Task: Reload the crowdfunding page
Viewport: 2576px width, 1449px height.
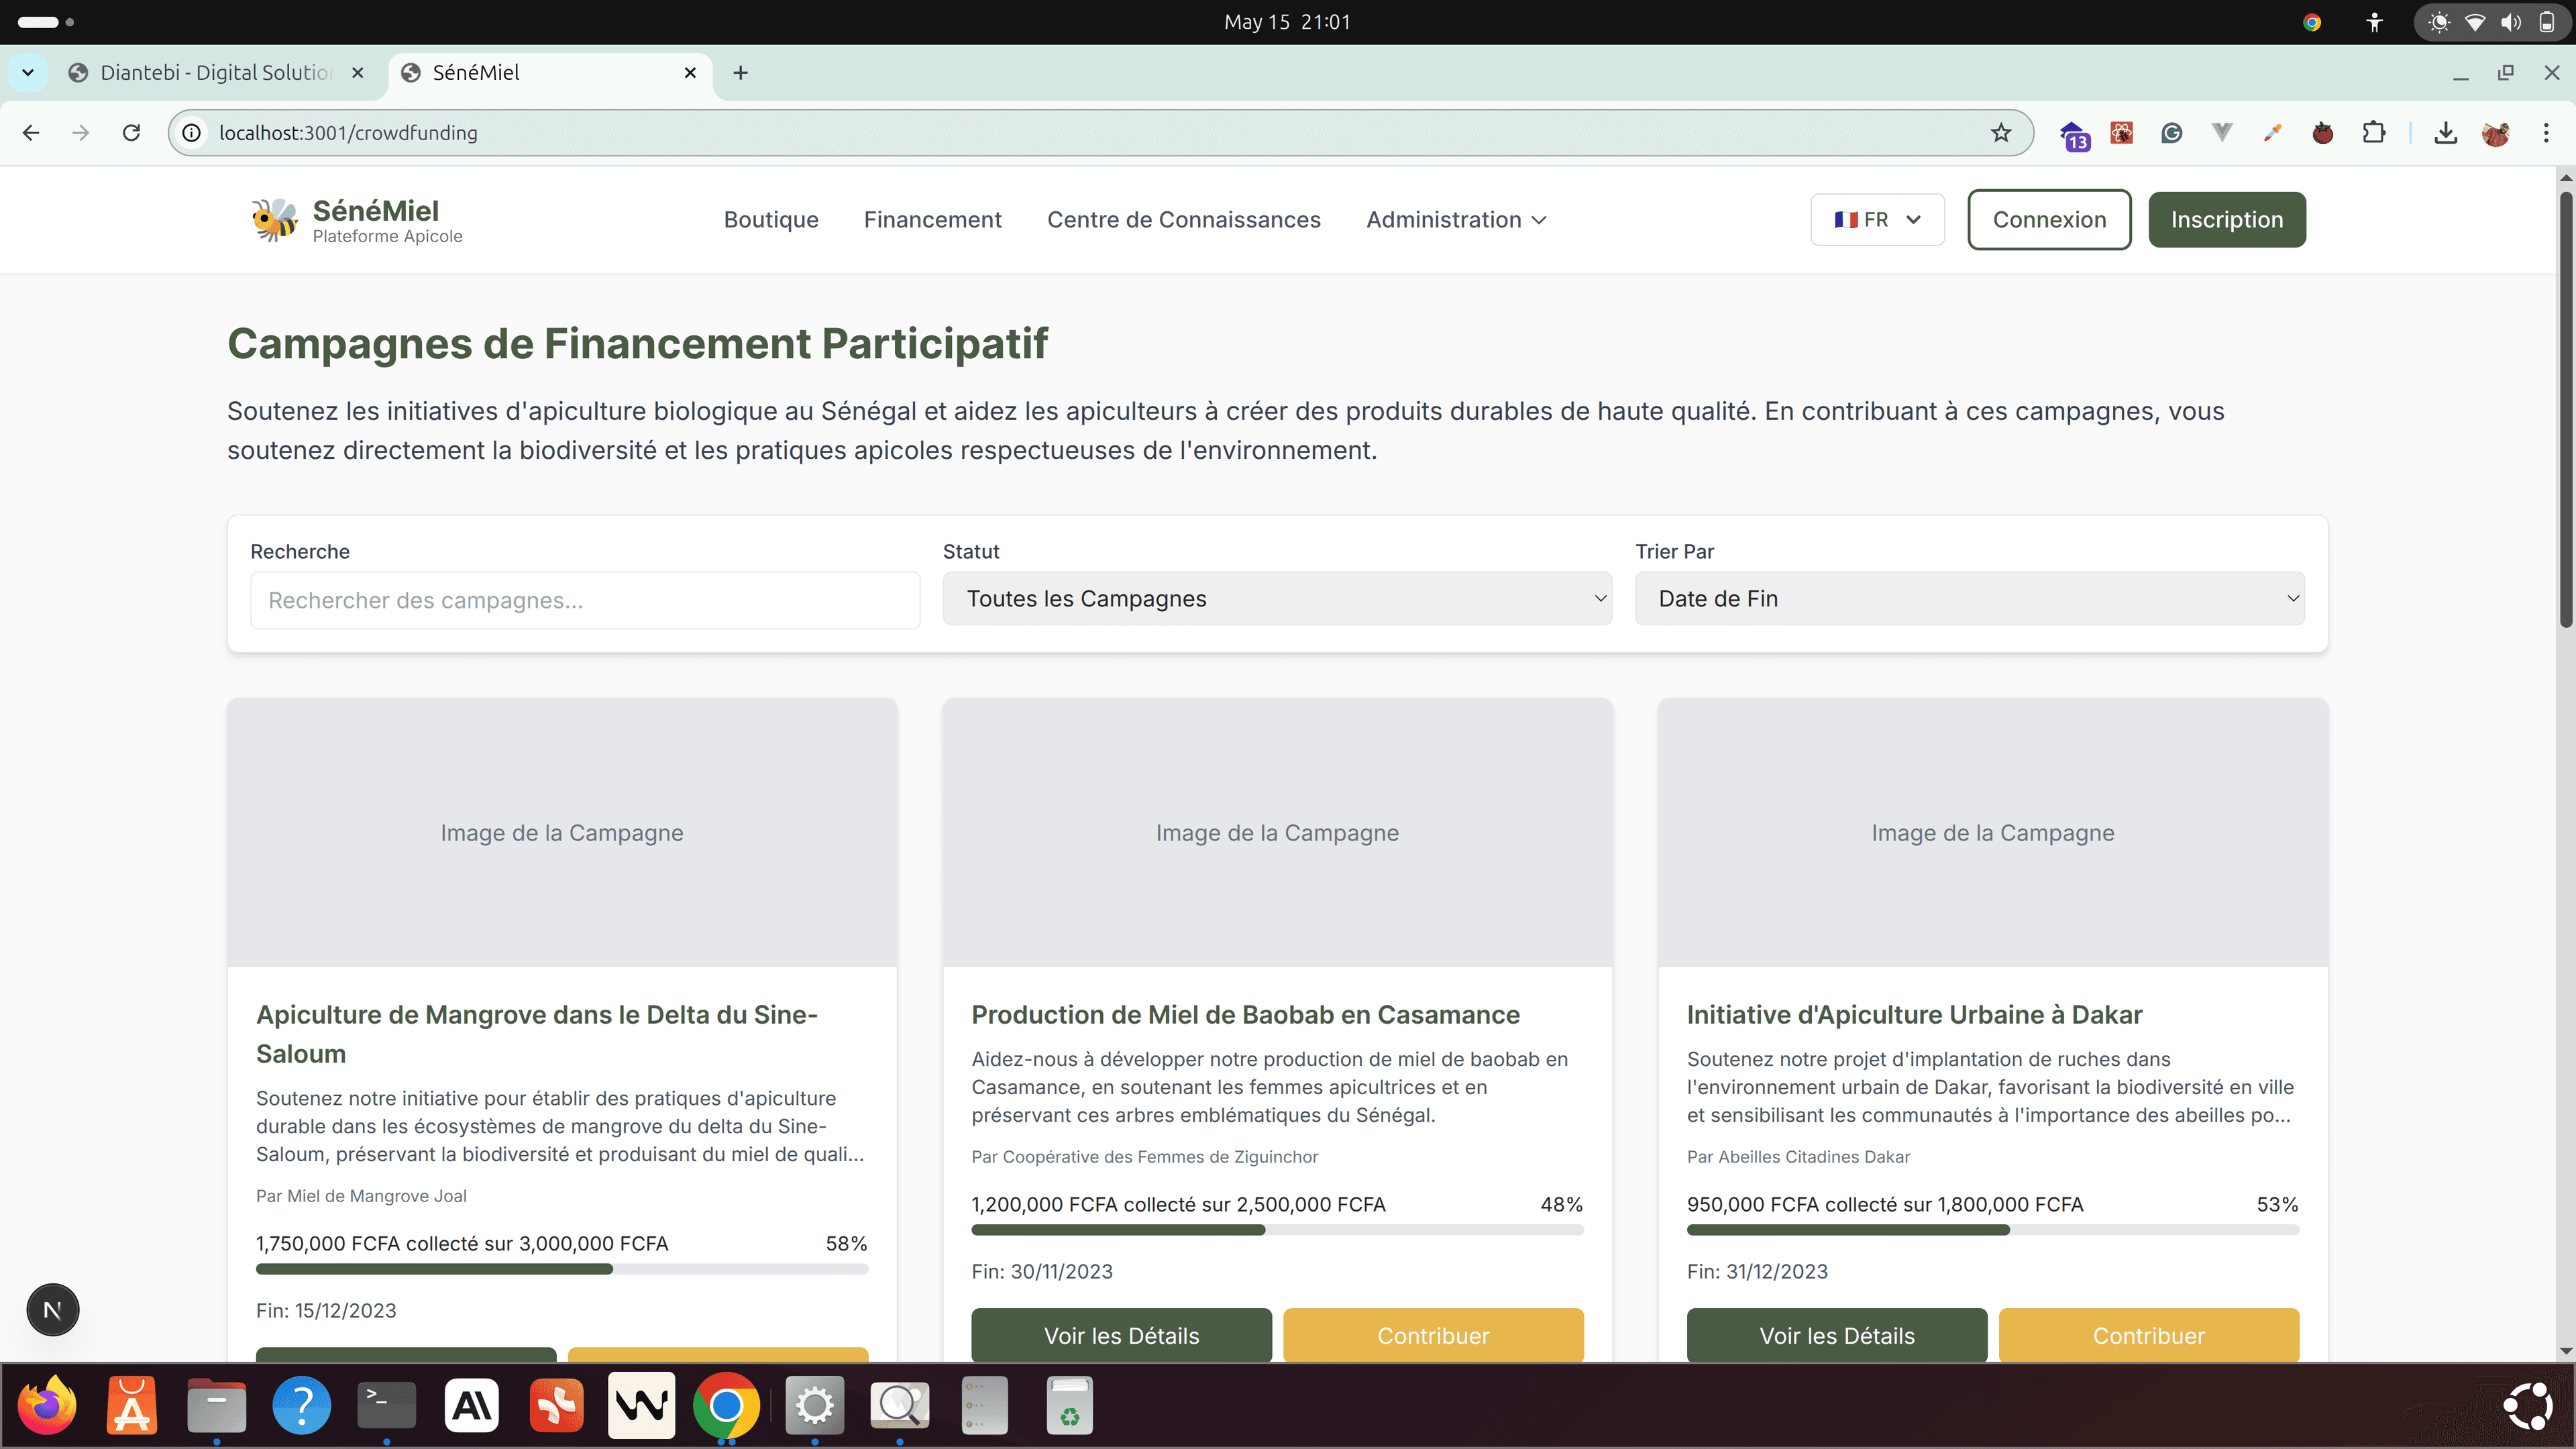Action: click(131, 133)
